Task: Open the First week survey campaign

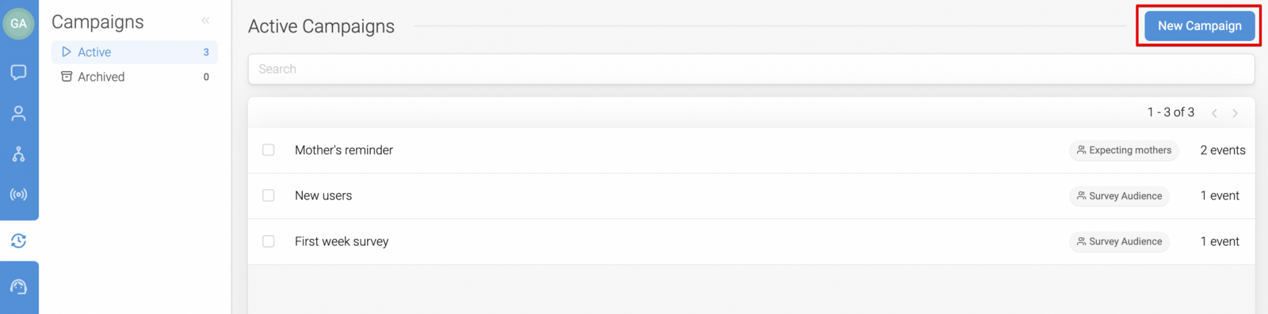Action: coord(342,241)
